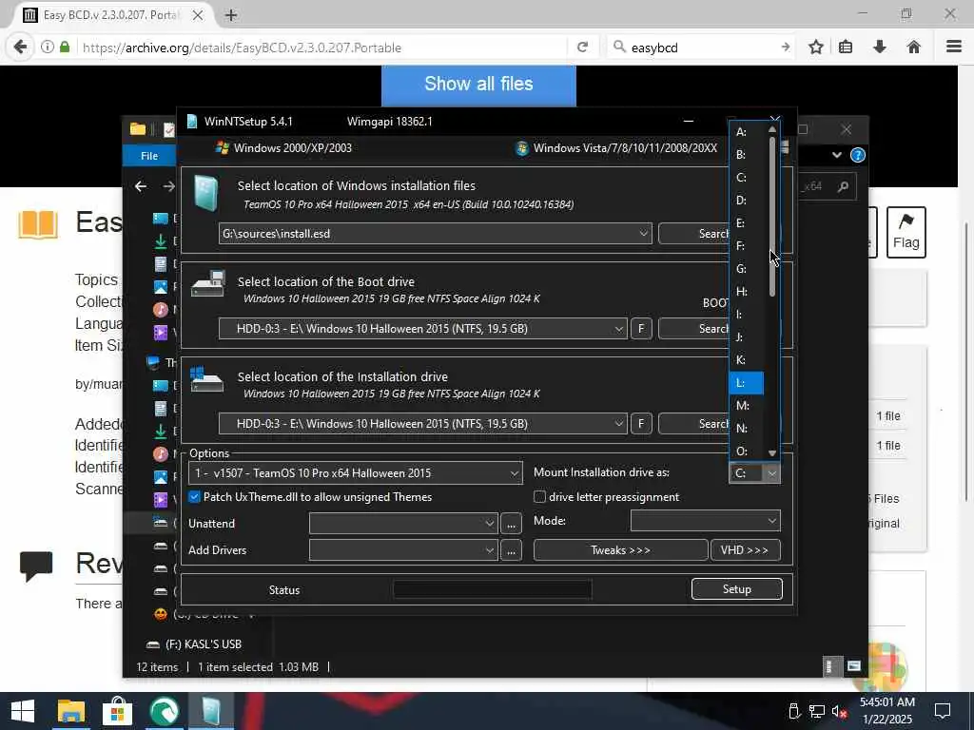
Task: Click the Status progress bar
Action: point(492,589)
